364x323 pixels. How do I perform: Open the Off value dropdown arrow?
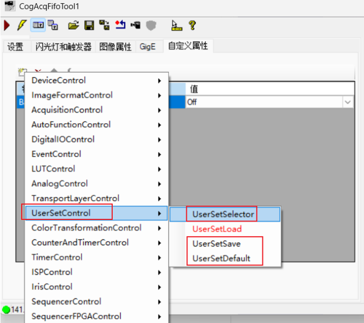348,102
